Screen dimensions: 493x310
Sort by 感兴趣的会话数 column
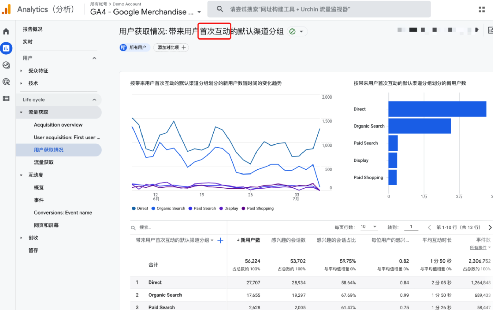(288, 240)
